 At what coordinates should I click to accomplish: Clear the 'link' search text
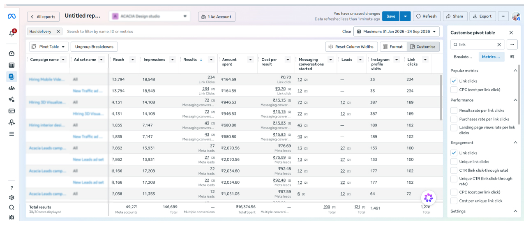[x=499, y=44]
